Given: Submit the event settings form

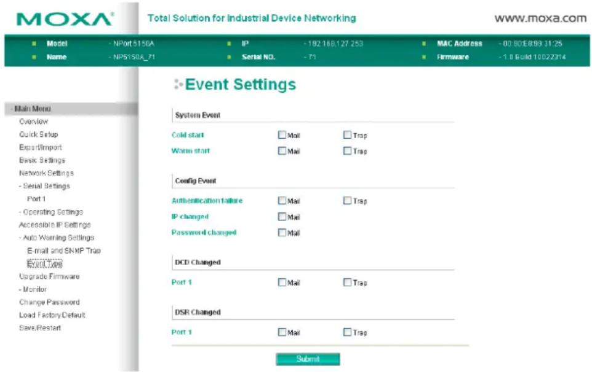Looking at the screenshot, I should click(308, 359).
